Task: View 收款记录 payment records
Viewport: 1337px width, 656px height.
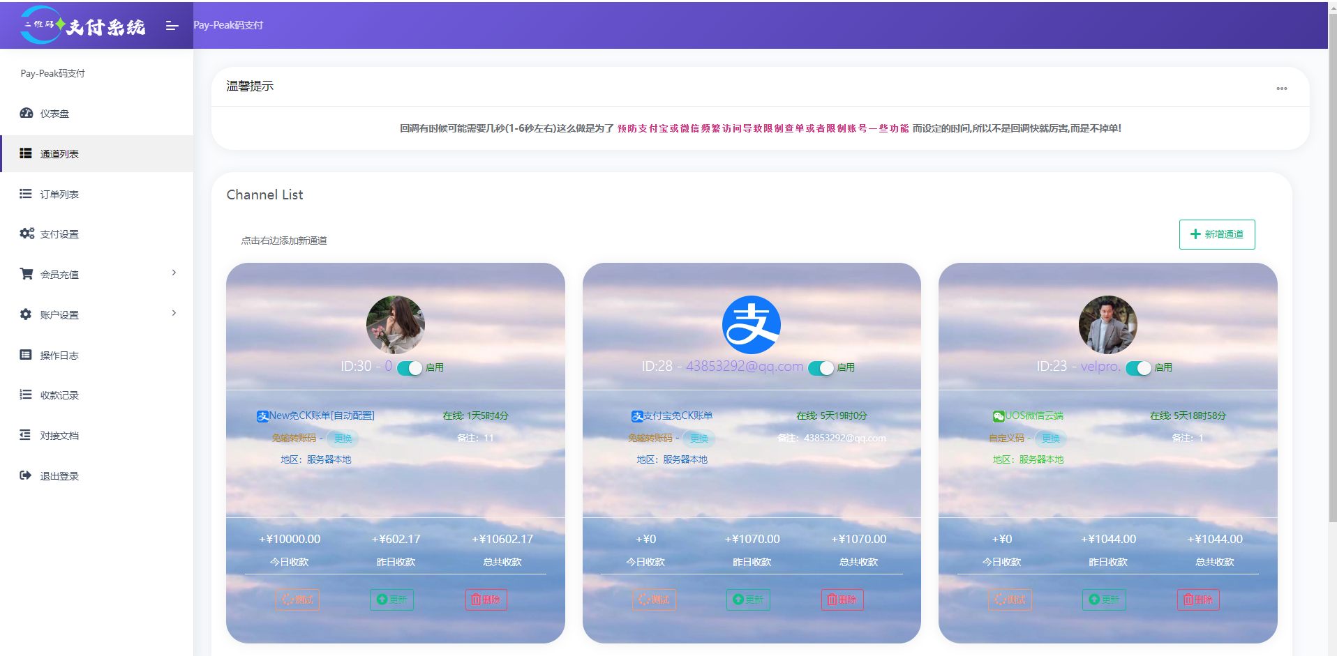Action: pos(59,395)
